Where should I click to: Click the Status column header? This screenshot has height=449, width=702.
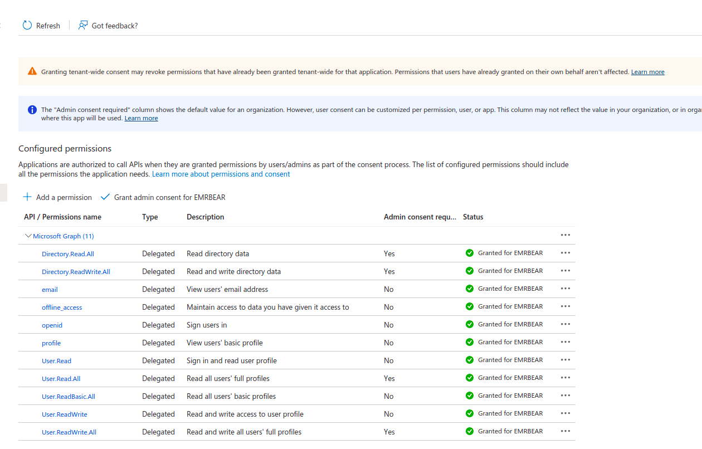coord(473,217)
